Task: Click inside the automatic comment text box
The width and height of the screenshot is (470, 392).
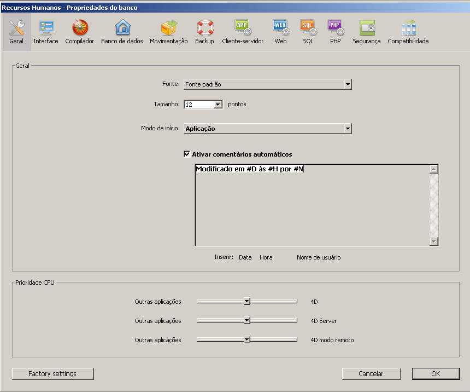Action: [x=312, y=205]
